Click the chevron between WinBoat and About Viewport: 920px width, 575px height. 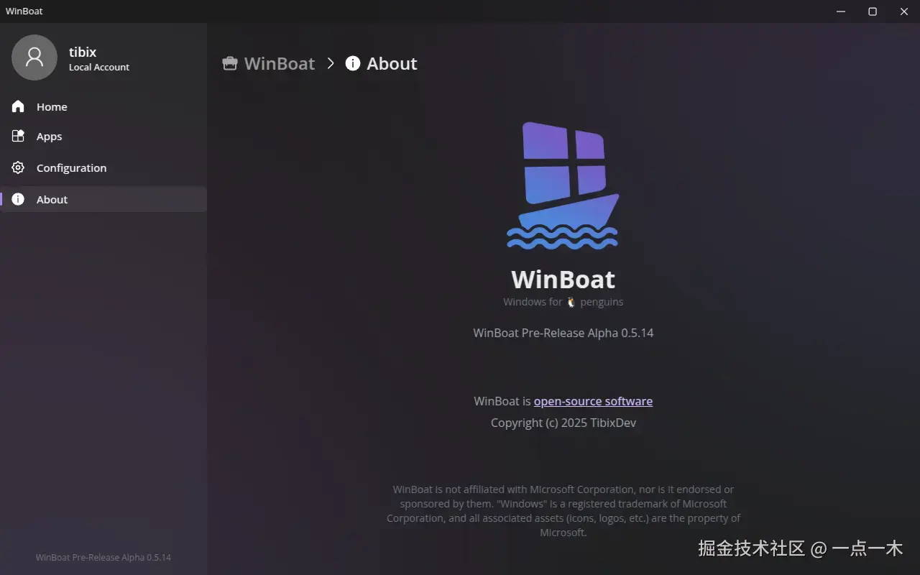331,63
